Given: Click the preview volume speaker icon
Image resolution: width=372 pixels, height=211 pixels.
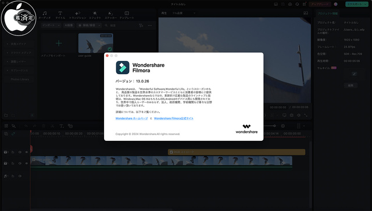Looking at the screenshot, I should point(299,115).
